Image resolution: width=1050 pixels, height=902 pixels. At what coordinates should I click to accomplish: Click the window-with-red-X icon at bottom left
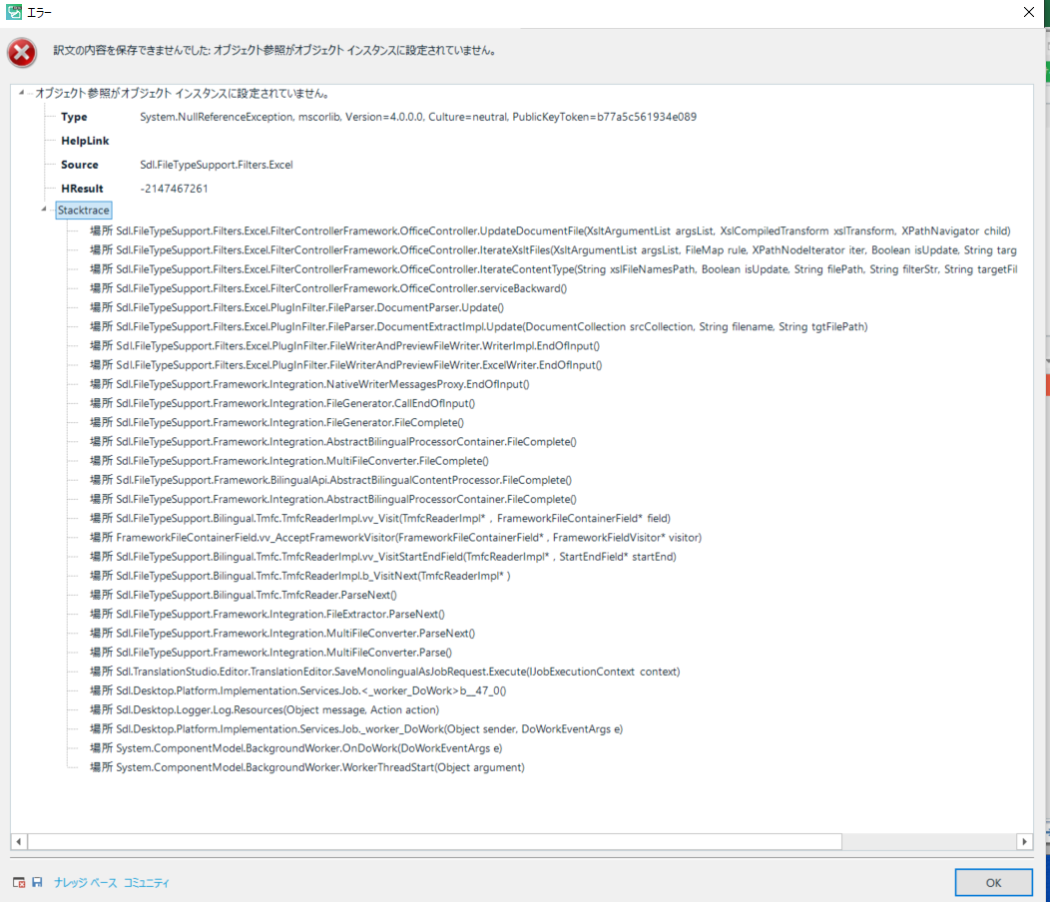[19, 883]
